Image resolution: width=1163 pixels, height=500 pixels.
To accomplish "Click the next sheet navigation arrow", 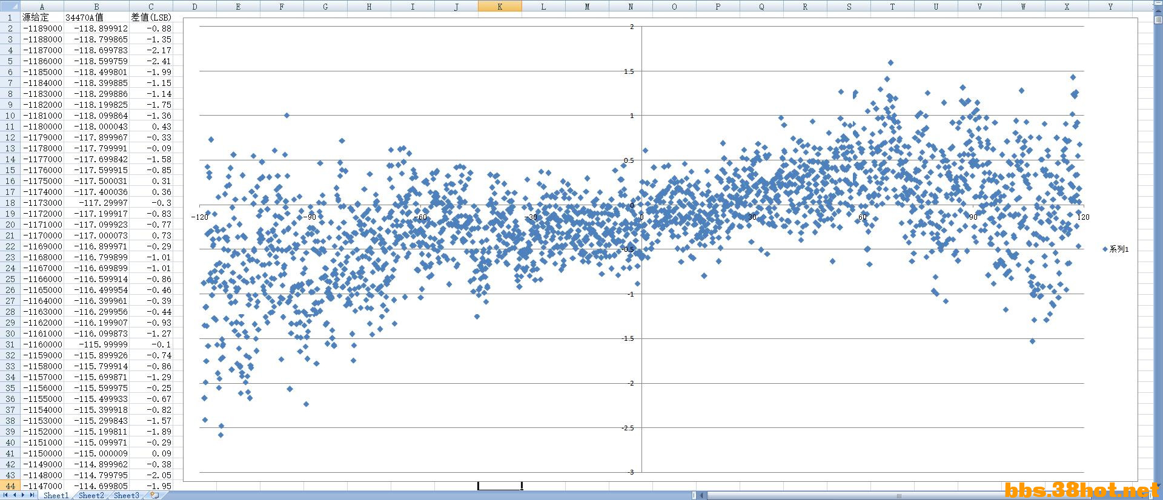I will 23,495.
